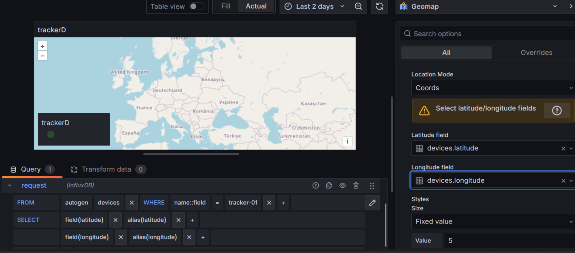Zoom out on the map with minus button
575x253 pixels.
pos(42,56)
